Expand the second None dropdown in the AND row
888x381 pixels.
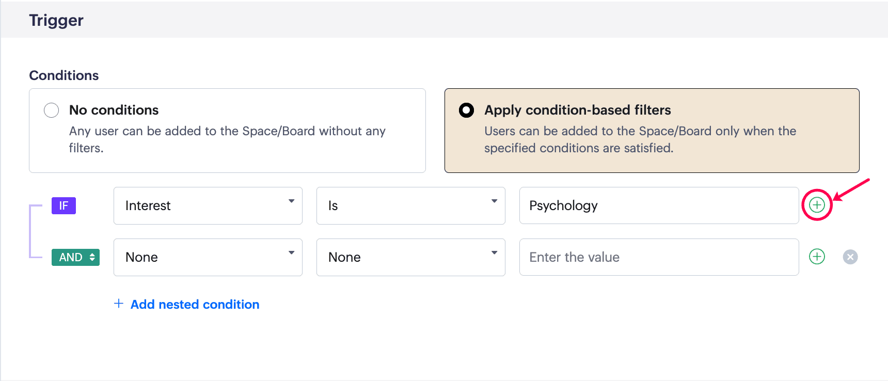[x=410, y=257]
